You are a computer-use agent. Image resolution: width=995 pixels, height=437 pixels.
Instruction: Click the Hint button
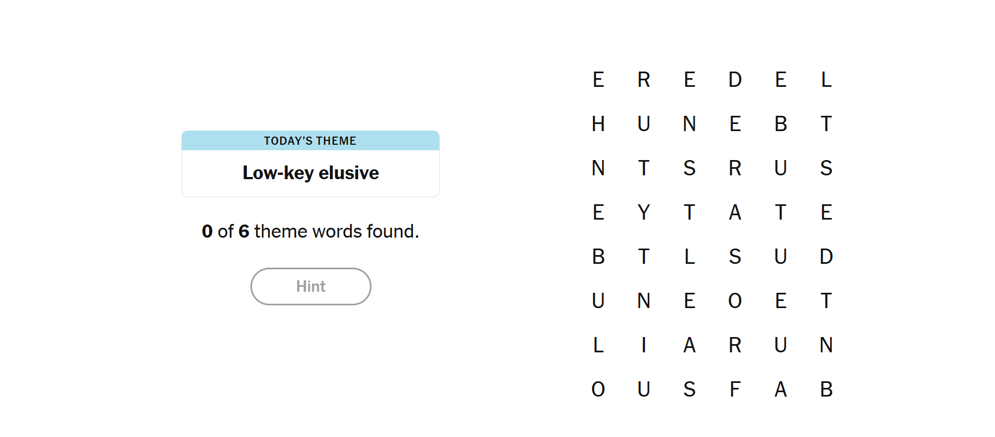click(x=311, y=286)
